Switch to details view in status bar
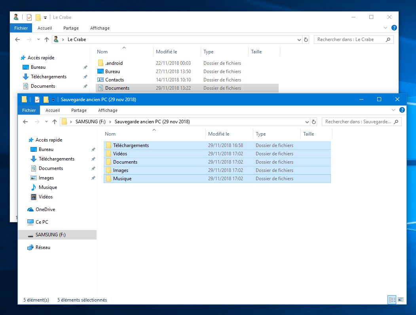The image size is (416, 315). coord(392,300)
